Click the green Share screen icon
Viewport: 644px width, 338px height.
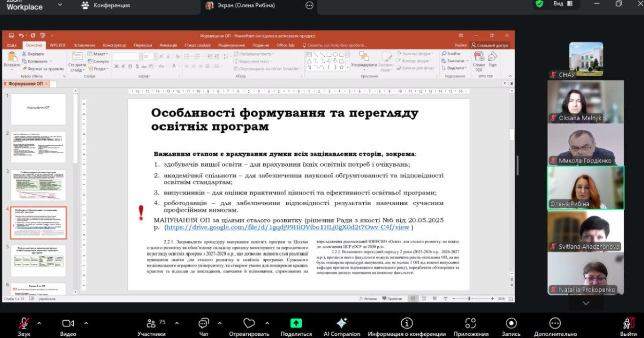(296, 323)
